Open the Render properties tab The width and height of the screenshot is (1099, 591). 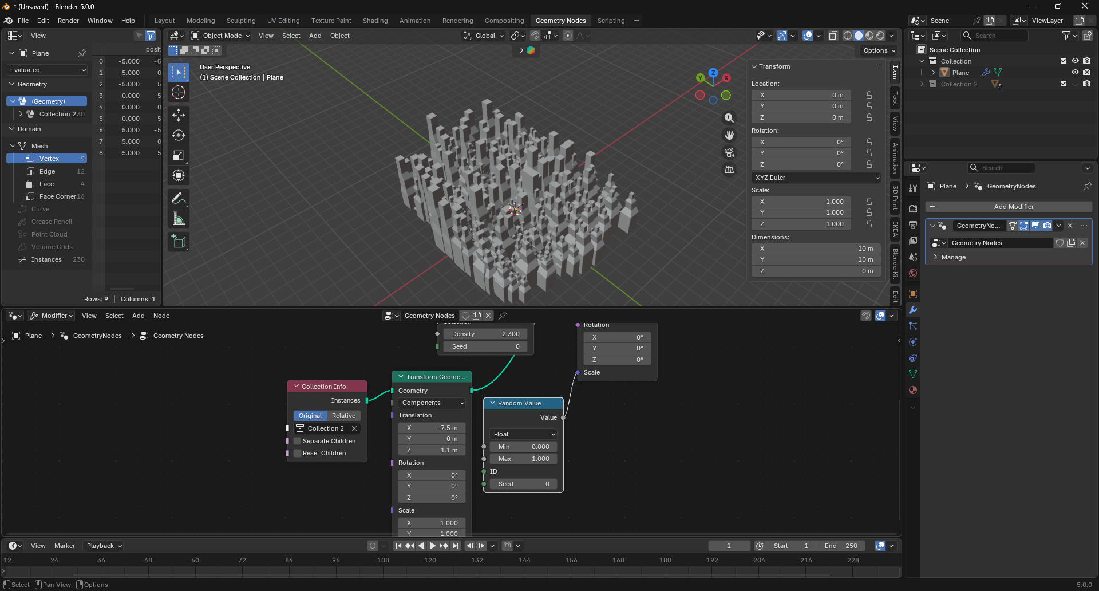tap(913, 209)
